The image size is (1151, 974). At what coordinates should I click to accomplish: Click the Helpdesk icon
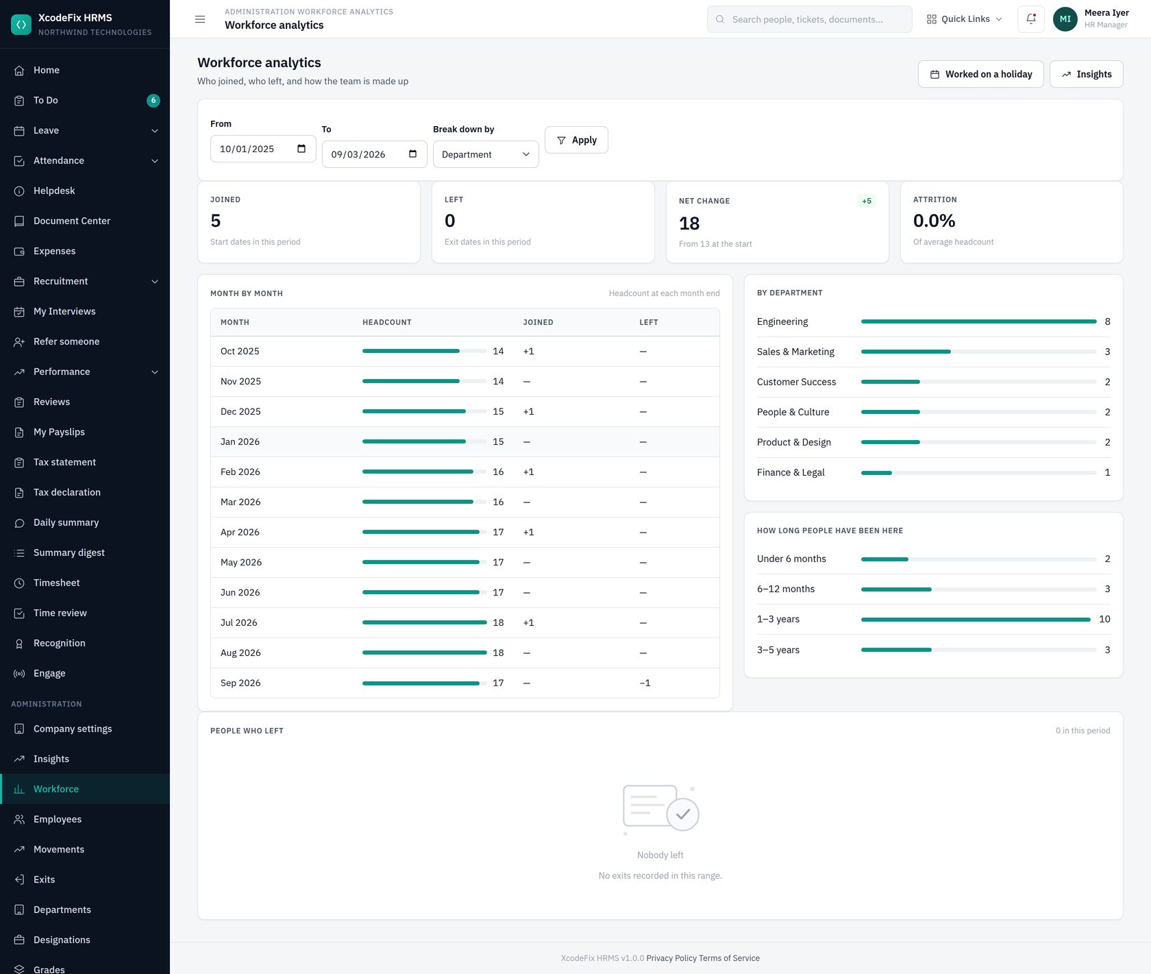pyautogui.click(x=19, y=191)
